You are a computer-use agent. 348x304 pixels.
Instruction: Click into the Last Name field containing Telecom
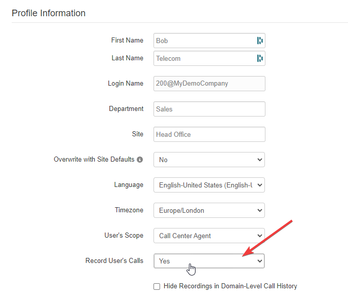[209, 58]
